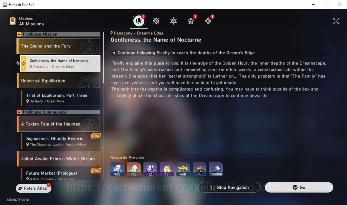The image size is (347, 205).
Task: Close the Missions menu with X icon
Action: pos(336,21)
